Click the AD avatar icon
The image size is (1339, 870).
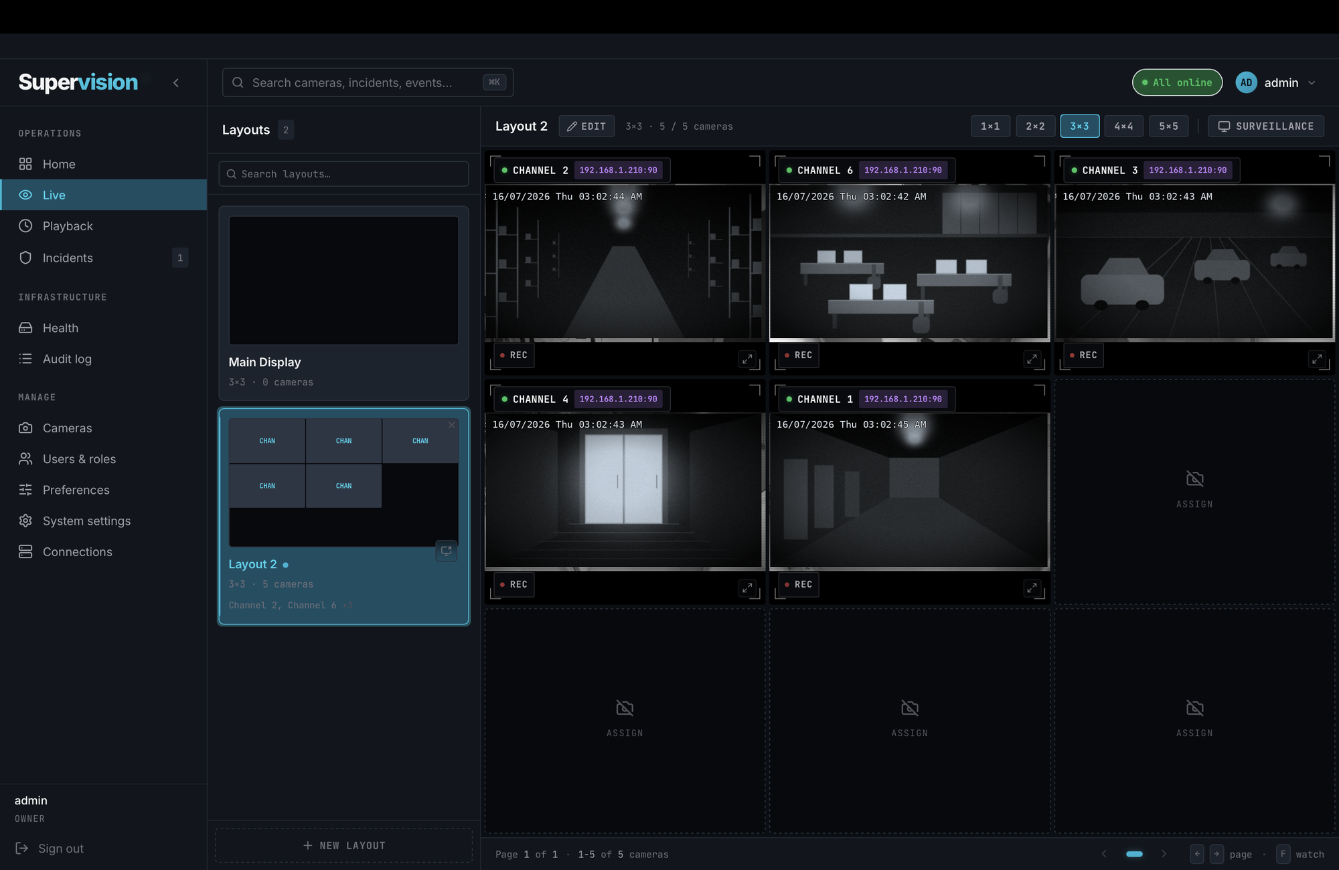[1246, 82]
